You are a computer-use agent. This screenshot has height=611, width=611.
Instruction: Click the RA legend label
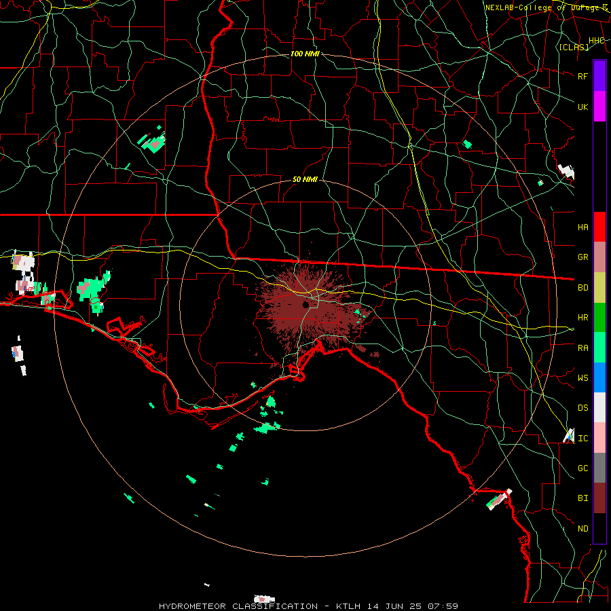582,348
